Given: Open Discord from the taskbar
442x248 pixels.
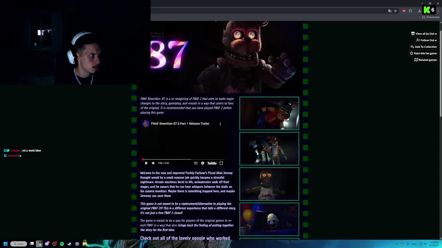Looking at the screenshot, I should click(x=47, y=244).
